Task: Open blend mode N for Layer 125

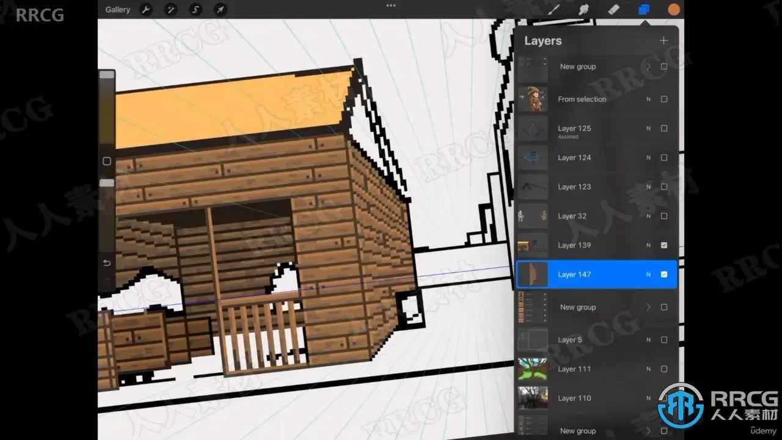Action: tap(648, 128)
